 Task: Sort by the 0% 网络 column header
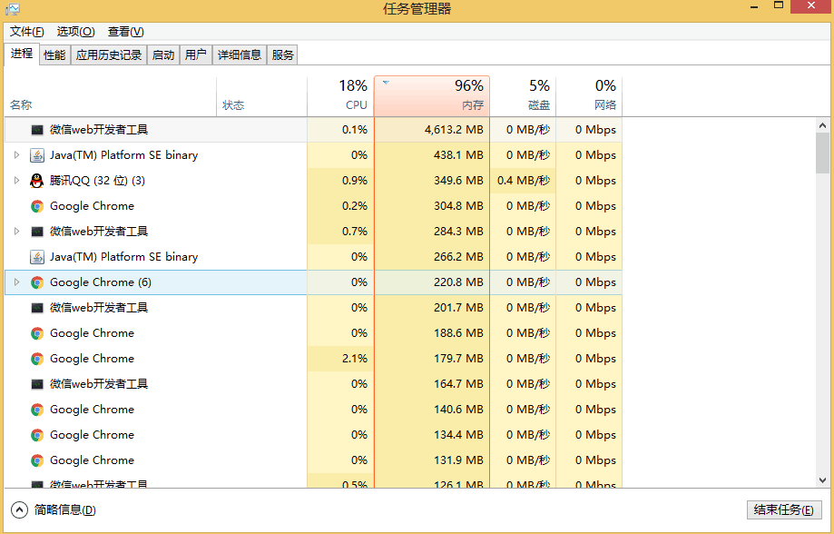coord(589,96)
